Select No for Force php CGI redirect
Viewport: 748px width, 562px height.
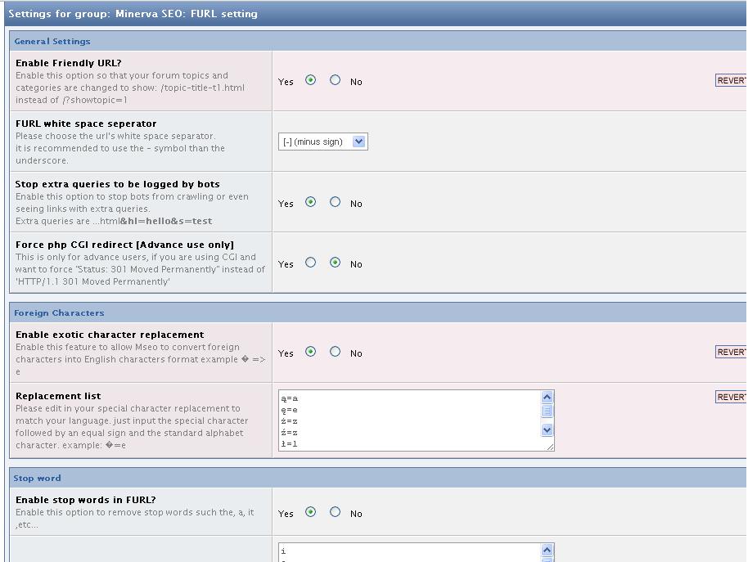[x=335, y=263]
